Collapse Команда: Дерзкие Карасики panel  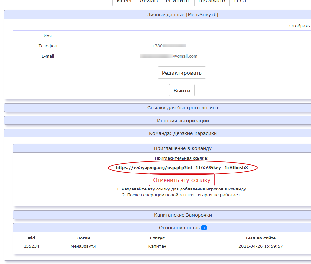[x=182, y=133]
